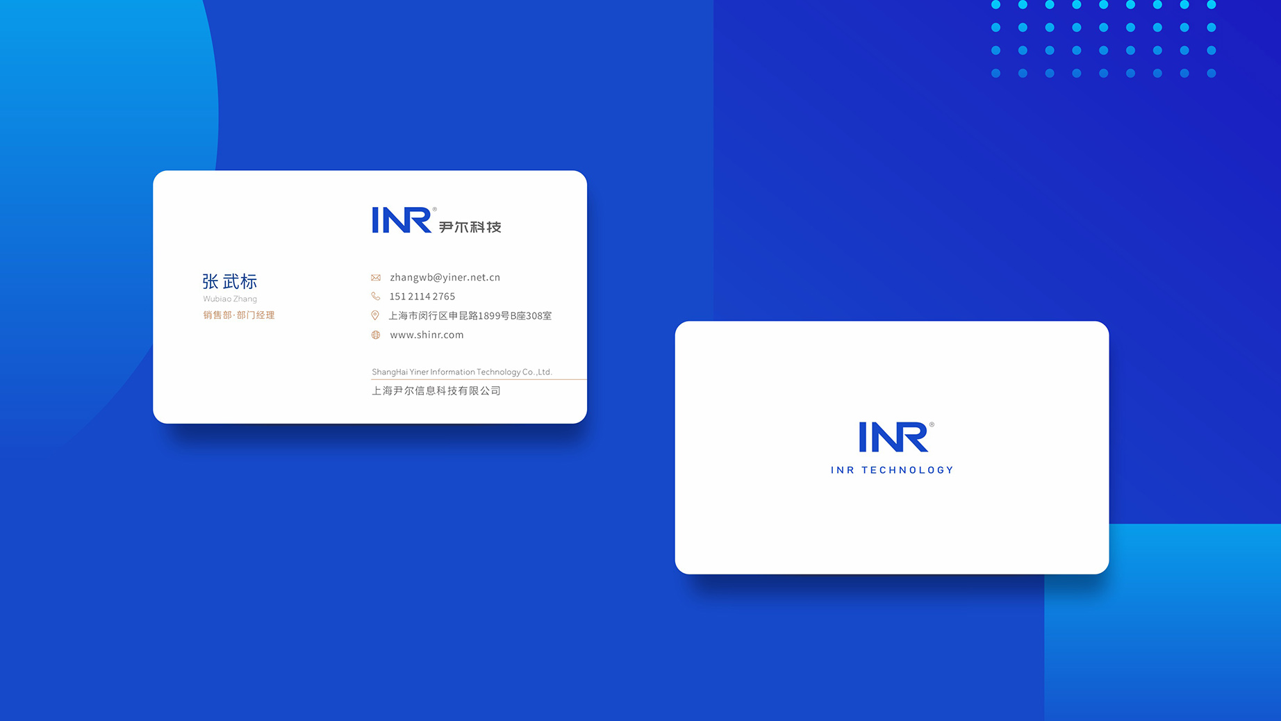The height and width of the screenshot is (721, 1281).
Task: Click the globe website icon
Action: point(376,335)
